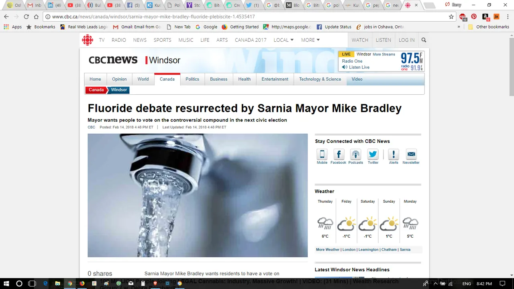
Task: Open Chatham weather link
Action: tap(389, 250)
